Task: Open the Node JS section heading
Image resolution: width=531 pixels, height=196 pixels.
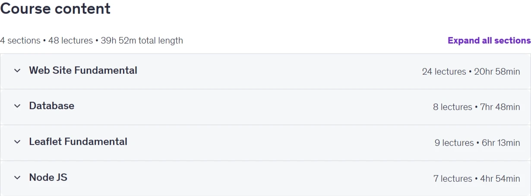Action: [x=48, y=177]
